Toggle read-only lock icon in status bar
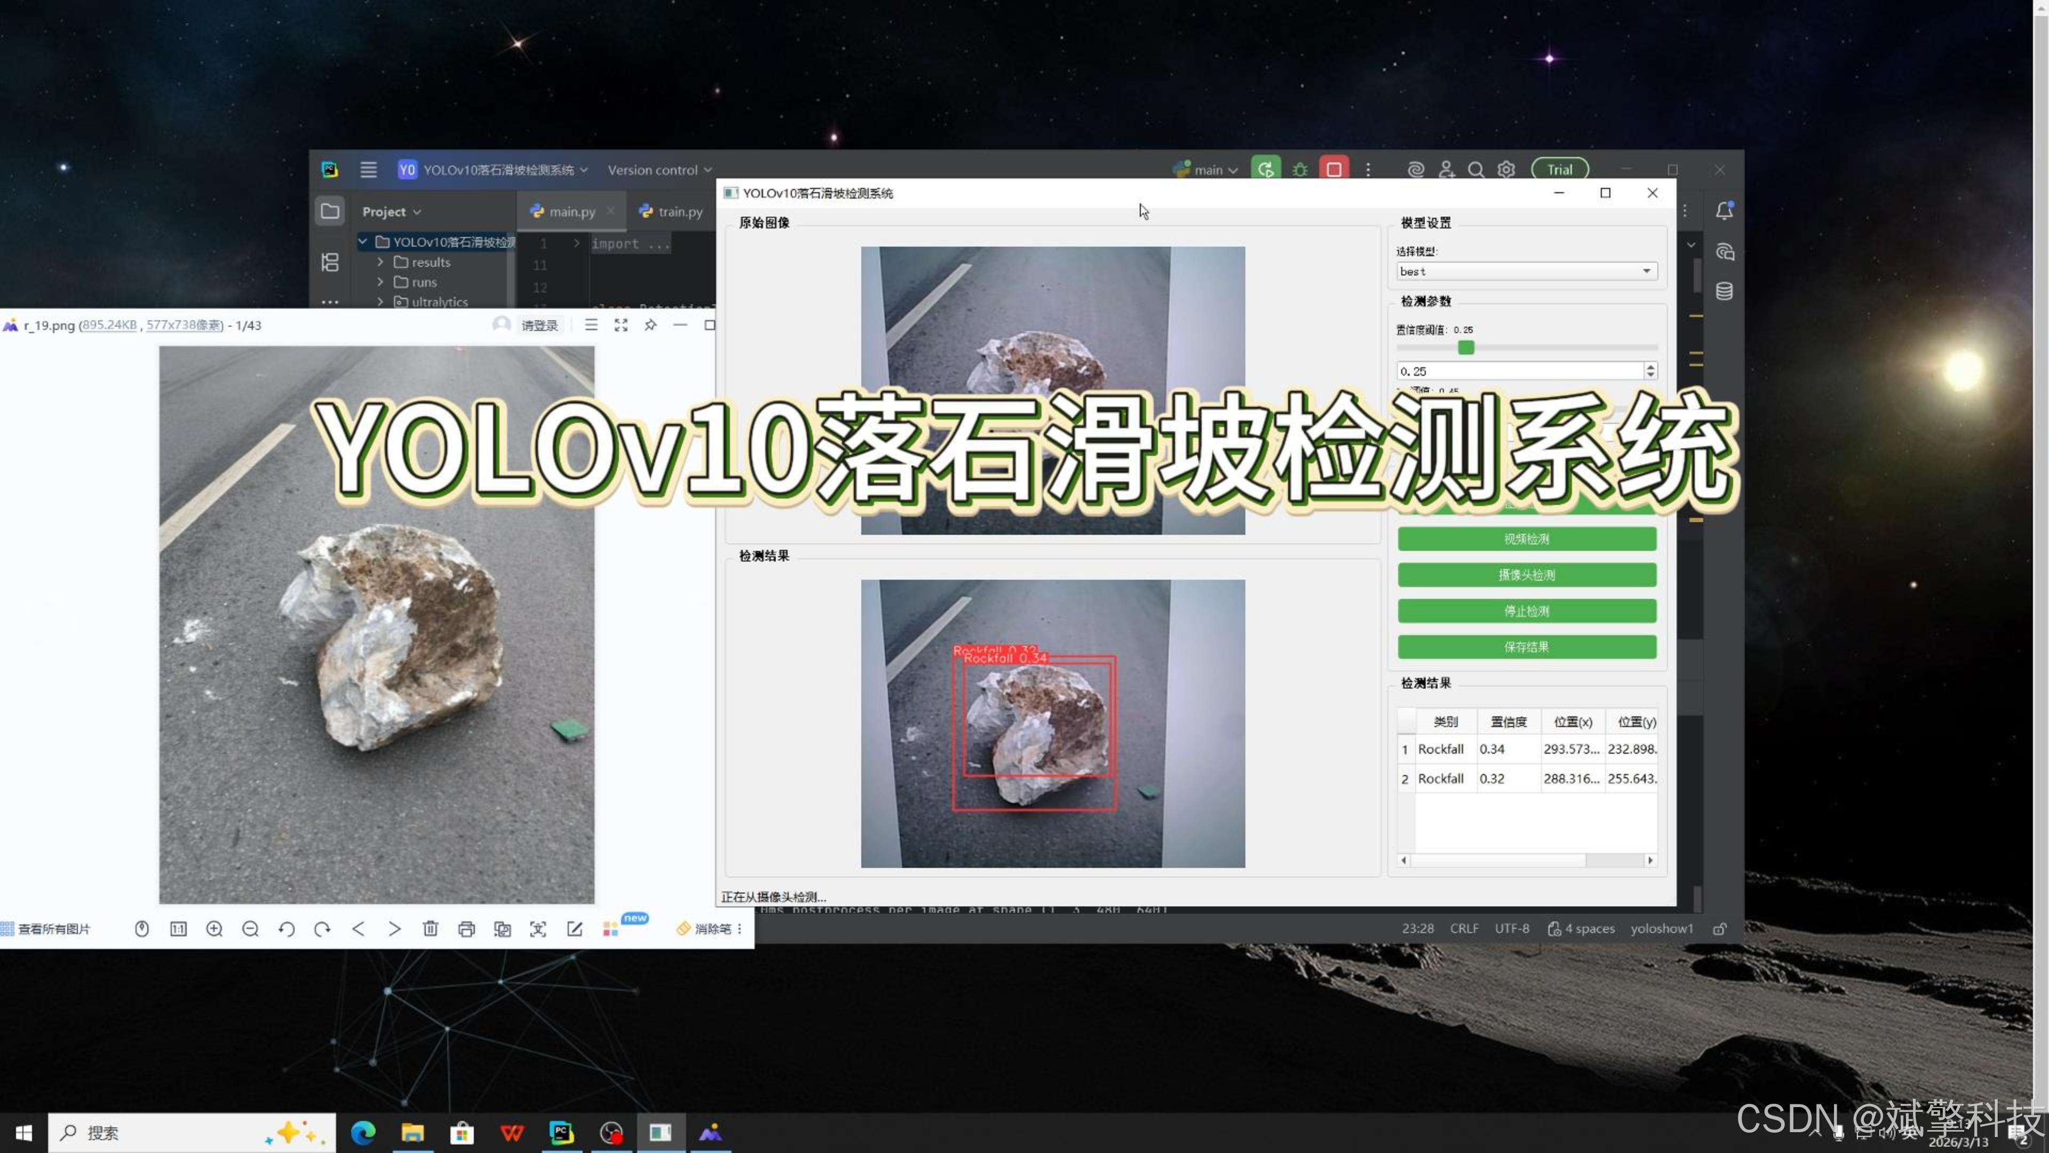The height and width of the screenshot is (1153, 2049). click(1719, 929)
